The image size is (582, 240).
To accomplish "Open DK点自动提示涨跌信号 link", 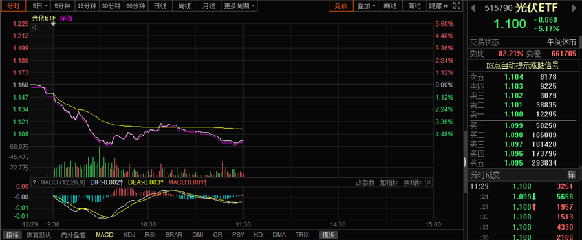I will [x=523, y=65].
